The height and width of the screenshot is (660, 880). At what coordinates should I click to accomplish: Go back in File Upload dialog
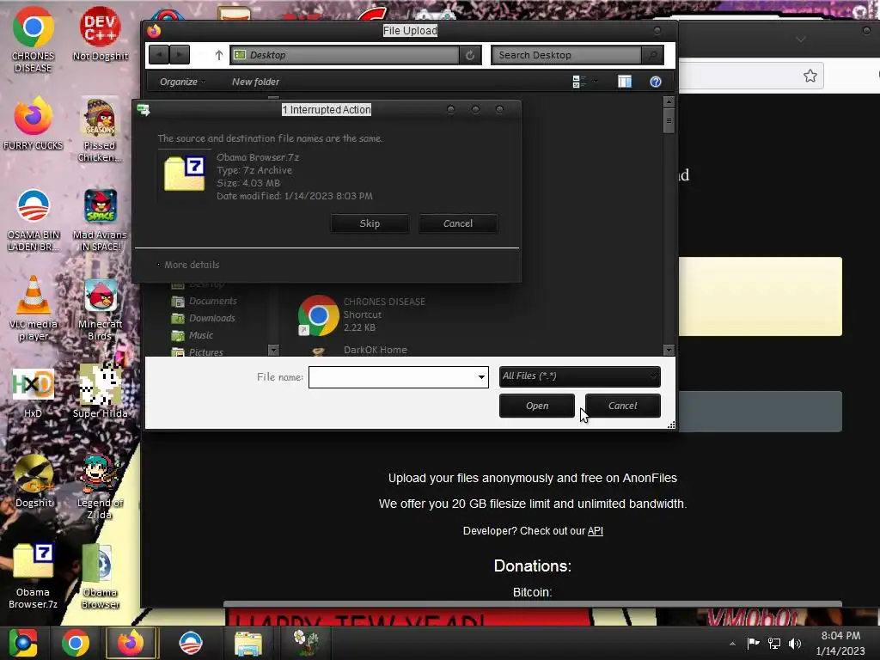[159, 55]
